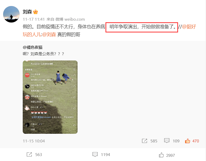Enlarge the quoted post screenshot thumbnail

tap(50, 97)
